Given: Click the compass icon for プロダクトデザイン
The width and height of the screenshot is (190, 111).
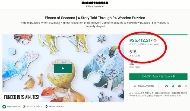Looking at the screenshot, I should [24, 107].
